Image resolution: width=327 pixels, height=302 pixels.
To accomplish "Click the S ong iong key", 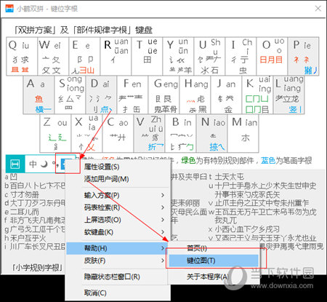I will coord(70,95).
